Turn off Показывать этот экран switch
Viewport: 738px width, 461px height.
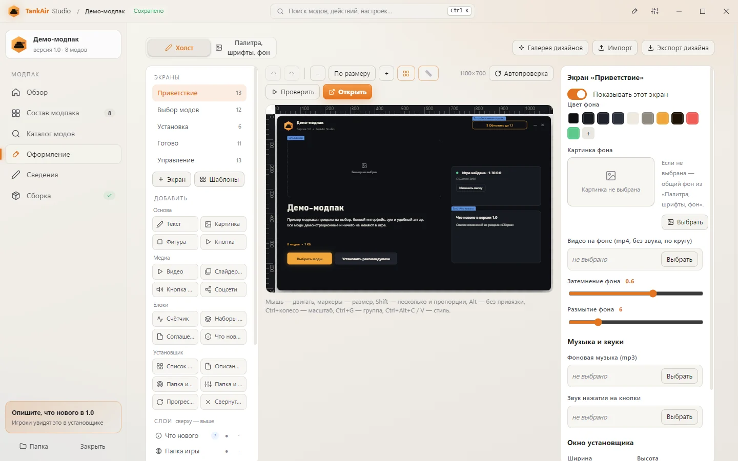(577, 94)
